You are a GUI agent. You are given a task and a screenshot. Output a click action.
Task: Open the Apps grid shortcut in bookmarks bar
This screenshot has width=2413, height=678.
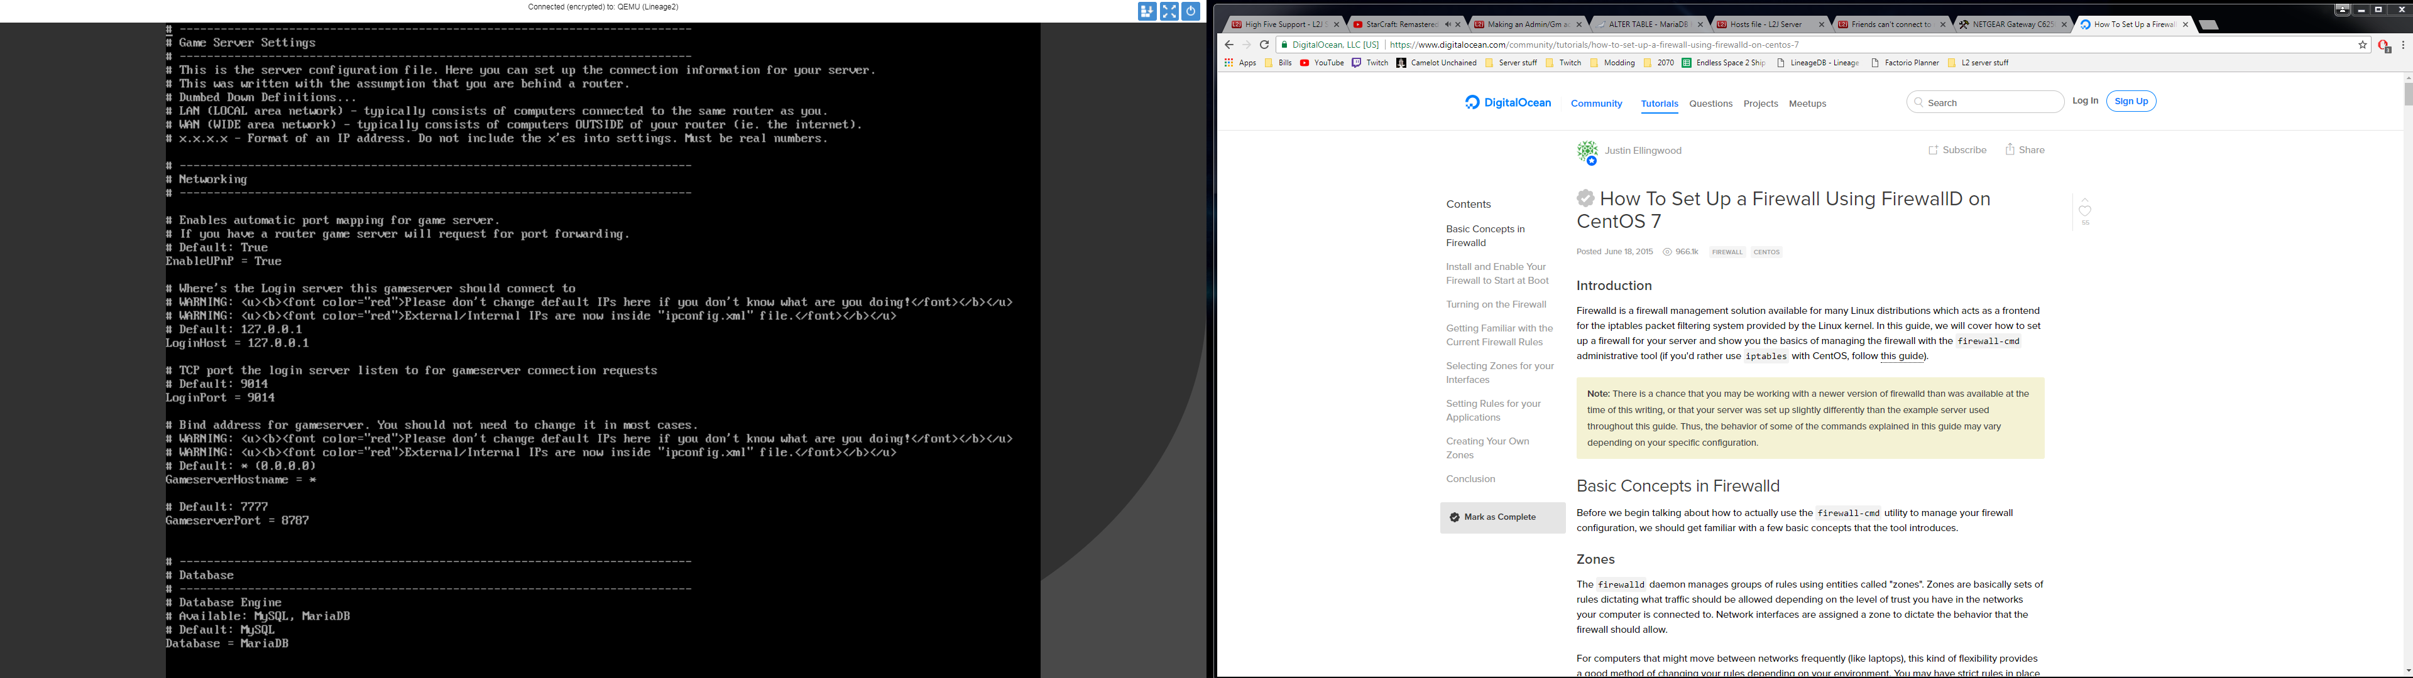(1240, 63)
